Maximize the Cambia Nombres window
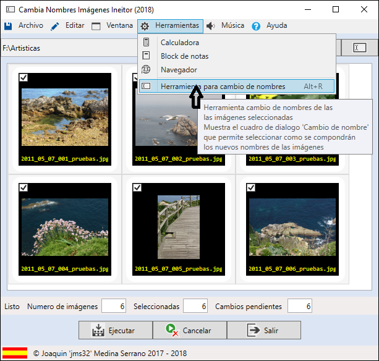The width and height of the screenshot is (379, 361). pos(336,9)
